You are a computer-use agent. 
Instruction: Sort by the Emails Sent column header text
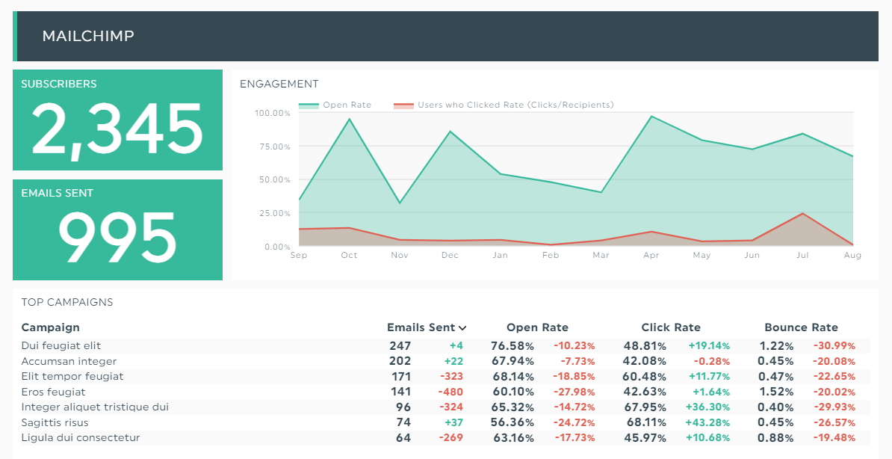tap(421, 327)
